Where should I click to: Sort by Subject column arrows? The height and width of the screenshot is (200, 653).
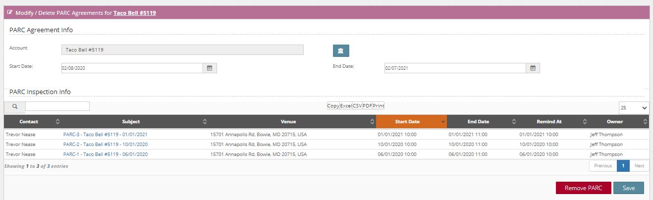click(205, 122)
